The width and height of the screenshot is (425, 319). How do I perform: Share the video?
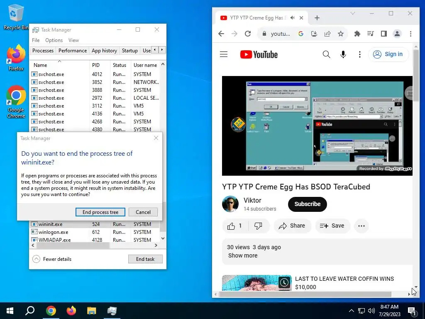click(x=292, y=226)
